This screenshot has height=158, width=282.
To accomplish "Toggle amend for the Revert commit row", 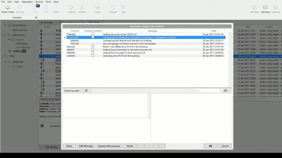I will coord(93,47).
